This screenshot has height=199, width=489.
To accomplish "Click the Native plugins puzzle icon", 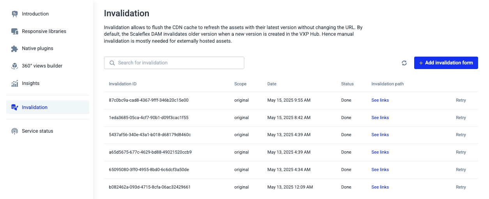I will click(15, 48).
